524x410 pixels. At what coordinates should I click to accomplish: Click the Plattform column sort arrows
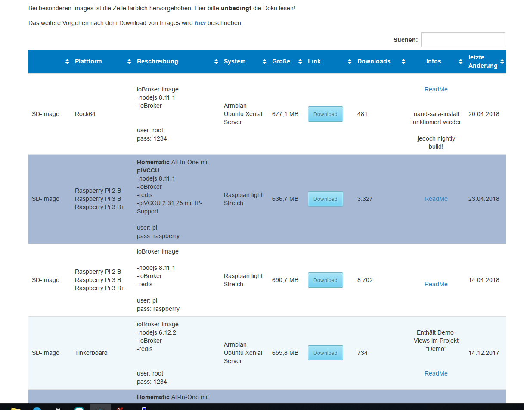(129, 62)
